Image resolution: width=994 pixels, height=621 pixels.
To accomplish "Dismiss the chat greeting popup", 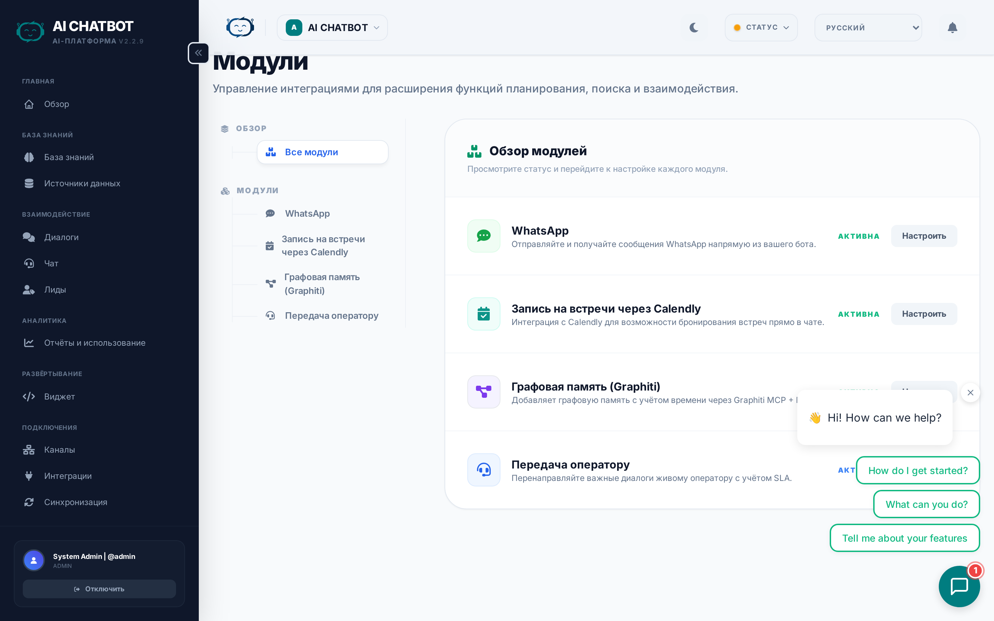I will click(970, 393).
